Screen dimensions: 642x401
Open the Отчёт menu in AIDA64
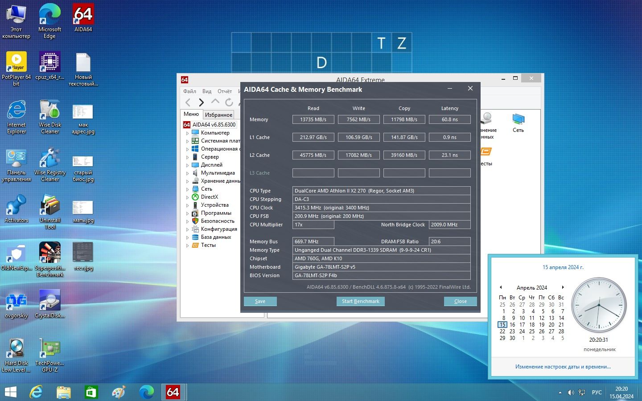coord(225,91)
